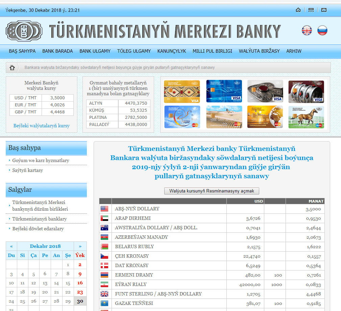Open Beýleki walýutalaryň kursy link
The image size is (341, 311).
pyautogui.click(x=42, y=126)
